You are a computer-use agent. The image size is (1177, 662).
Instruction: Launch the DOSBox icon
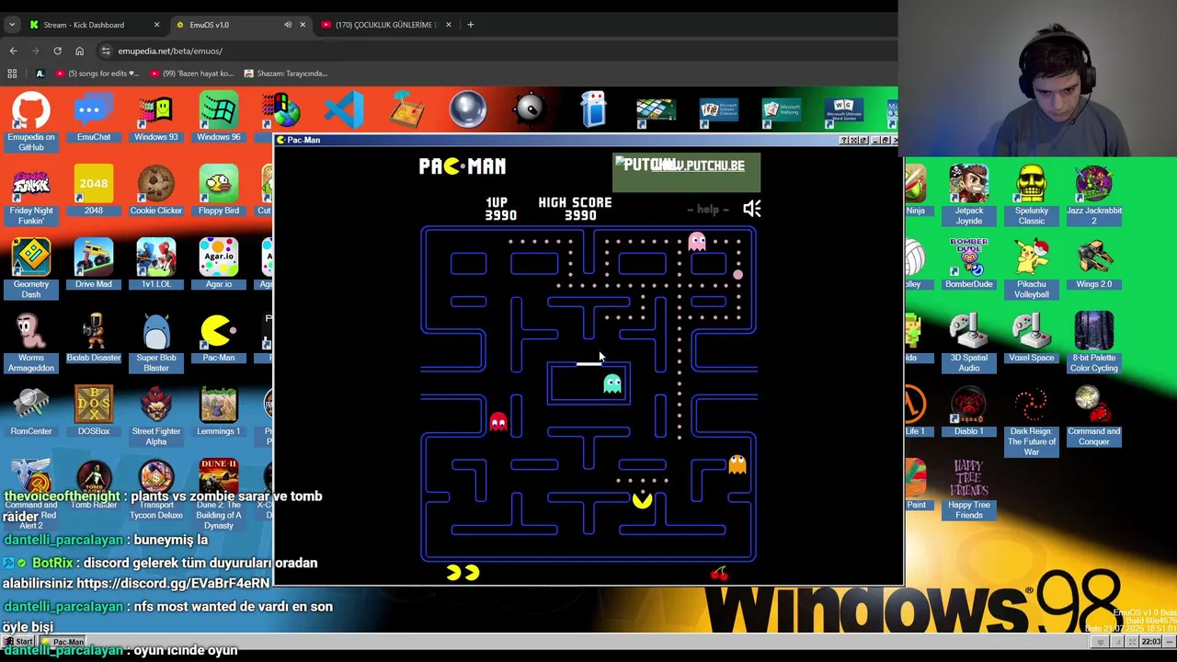click(x=94, y=412)
